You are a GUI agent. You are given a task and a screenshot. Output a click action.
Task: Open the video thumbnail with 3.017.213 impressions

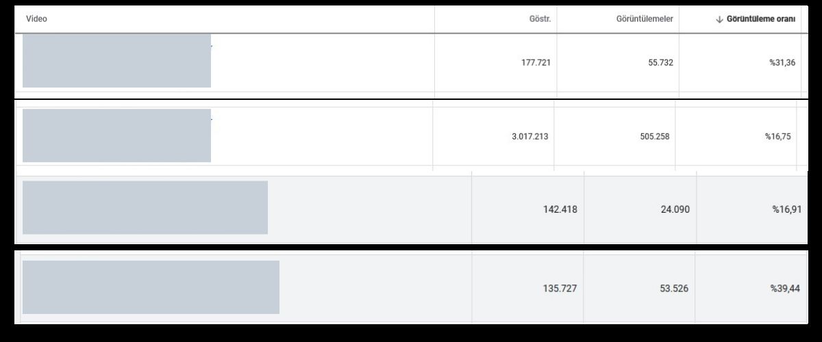pos(116,135)
